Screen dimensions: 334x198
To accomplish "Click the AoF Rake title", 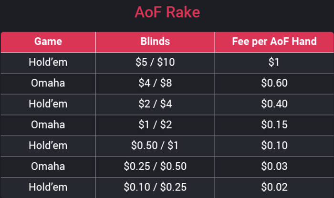I will (x=167, y=12).
